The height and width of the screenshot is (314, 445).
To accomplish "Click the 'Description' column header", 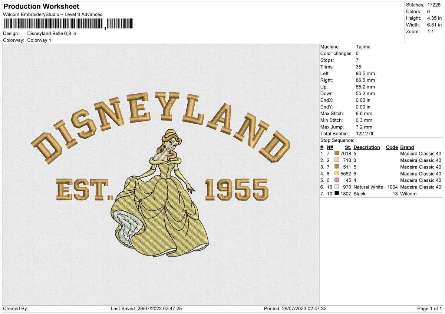I will [x=366, y=147].
